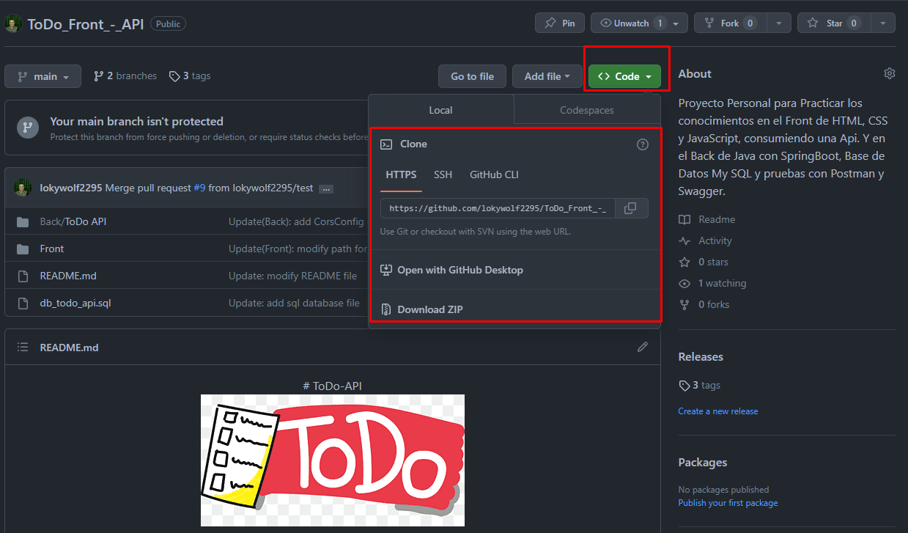The height and width of the screenshot is (533, 908).
Task: Click 'Your main branch isn't protected' notice
Action: [136, 121]
